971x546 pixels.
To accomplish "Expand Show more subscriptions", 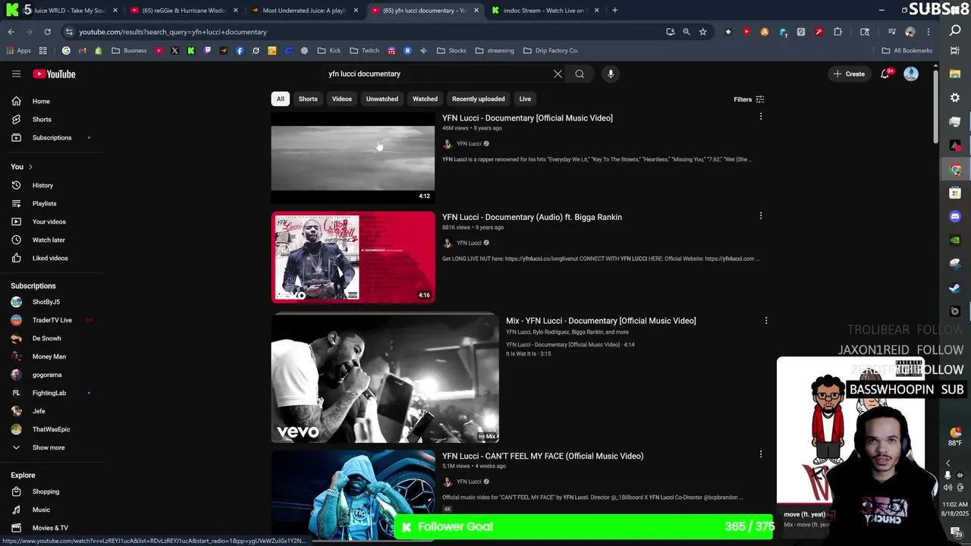I will [x=49, y=447].
